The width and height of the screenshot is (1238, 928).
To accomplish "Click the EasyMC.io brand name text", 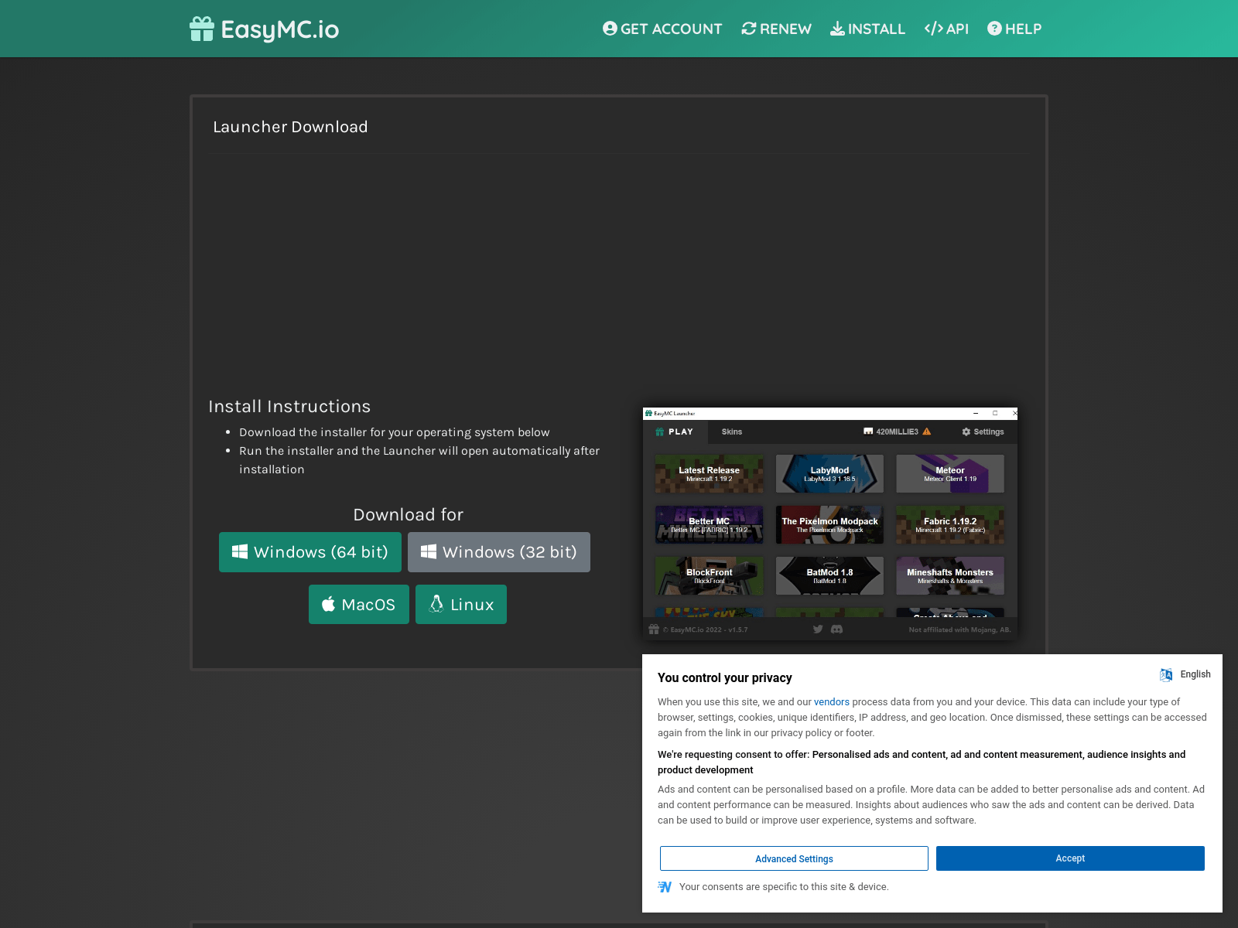I will [280, 29].
